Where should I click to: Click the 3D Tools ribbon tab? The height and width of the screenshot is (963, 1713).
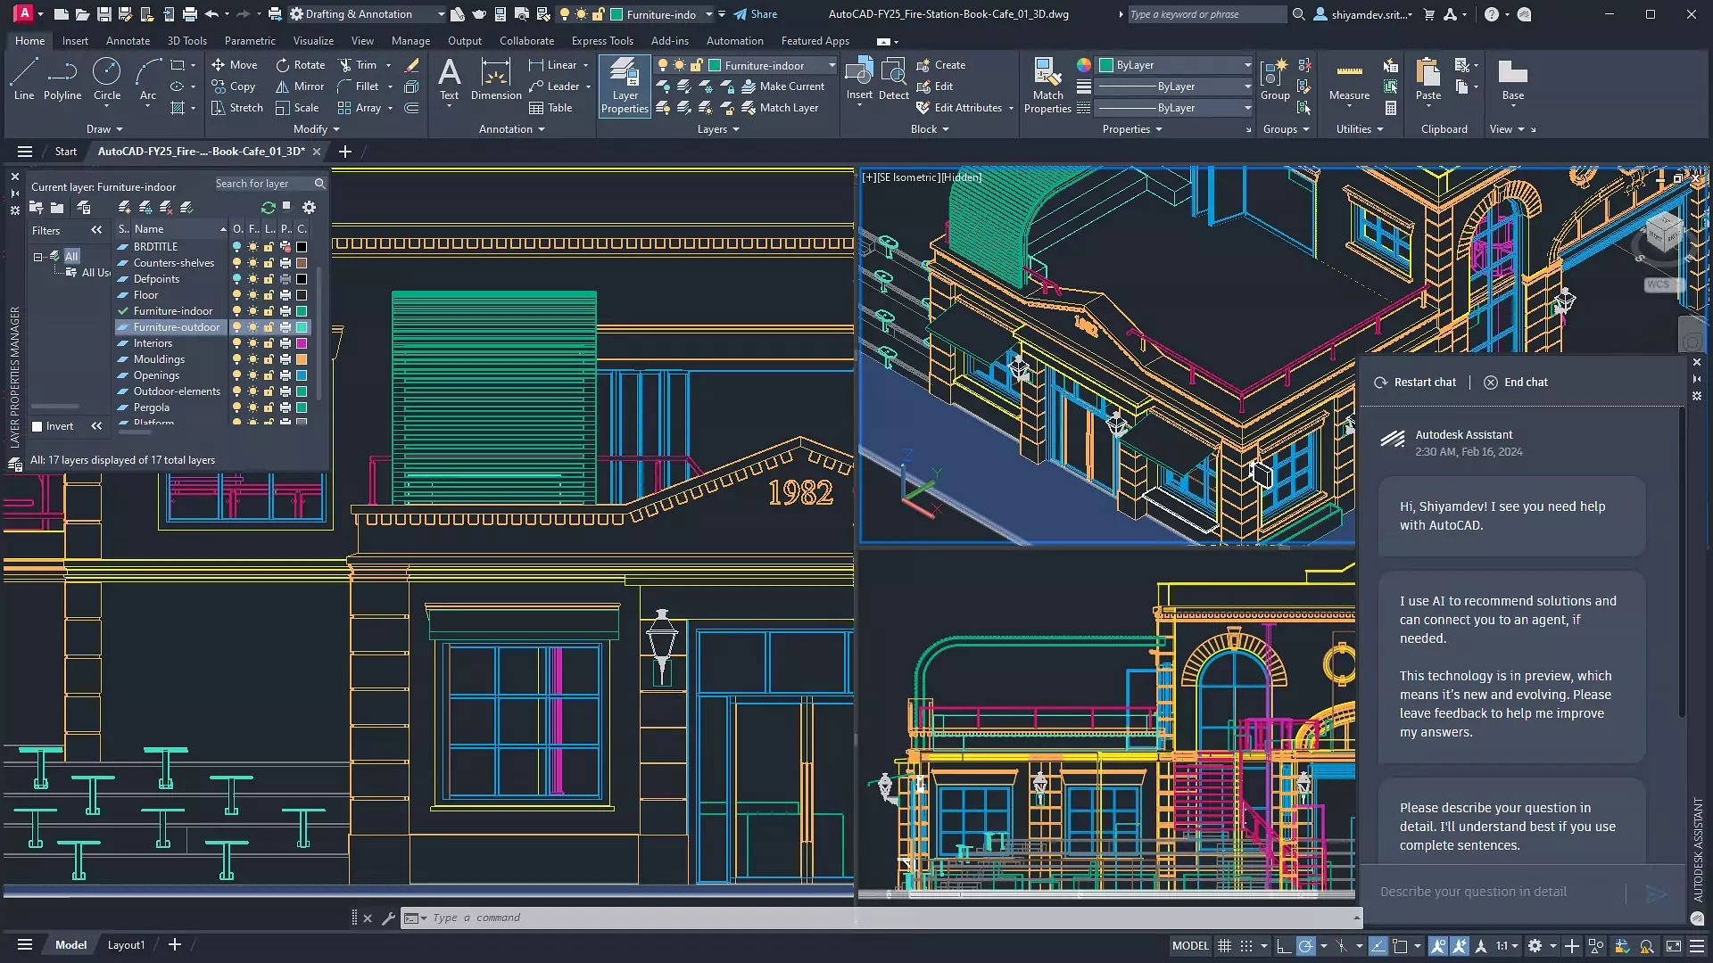187,41
